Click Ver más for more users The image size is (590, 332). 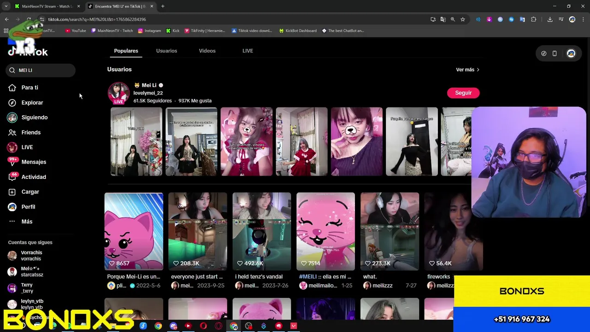[468, 70]
